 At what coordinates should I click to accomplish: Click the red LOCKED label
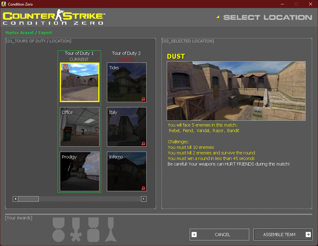pyautogui.click(x=126, y=59)
